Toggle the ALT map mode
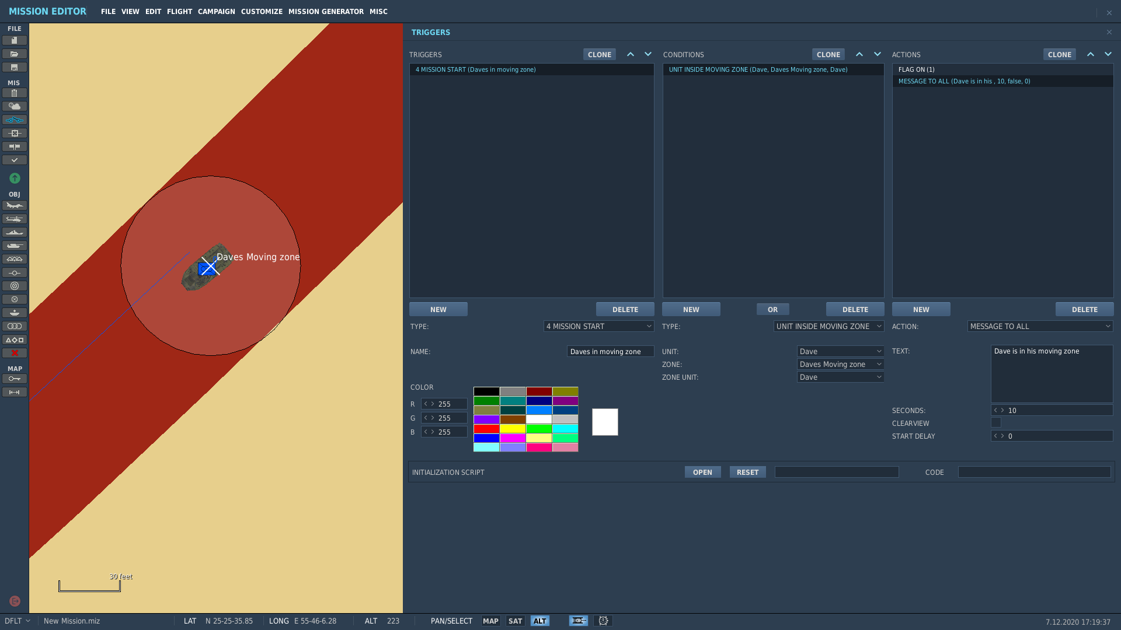Image resolution: width=1121 pixels, height=630 pixels. tap(540, 621)
